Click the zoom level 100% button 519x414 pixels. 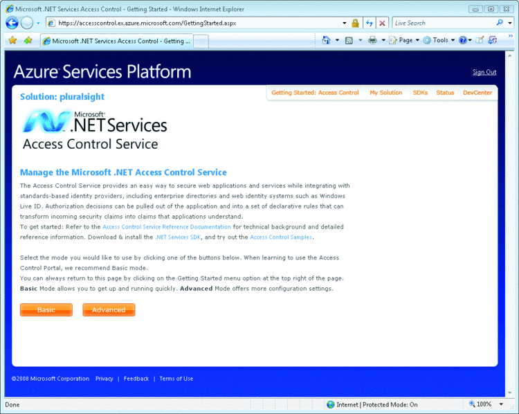(x=480, y=404)
